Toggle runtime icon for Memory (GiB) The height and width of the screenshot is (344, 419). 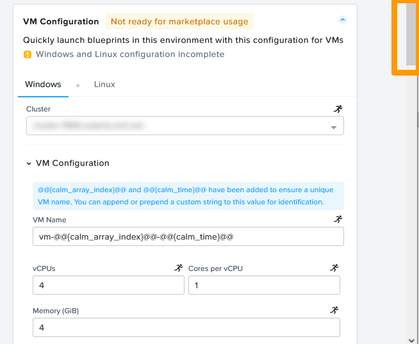(x=334, y=310)
